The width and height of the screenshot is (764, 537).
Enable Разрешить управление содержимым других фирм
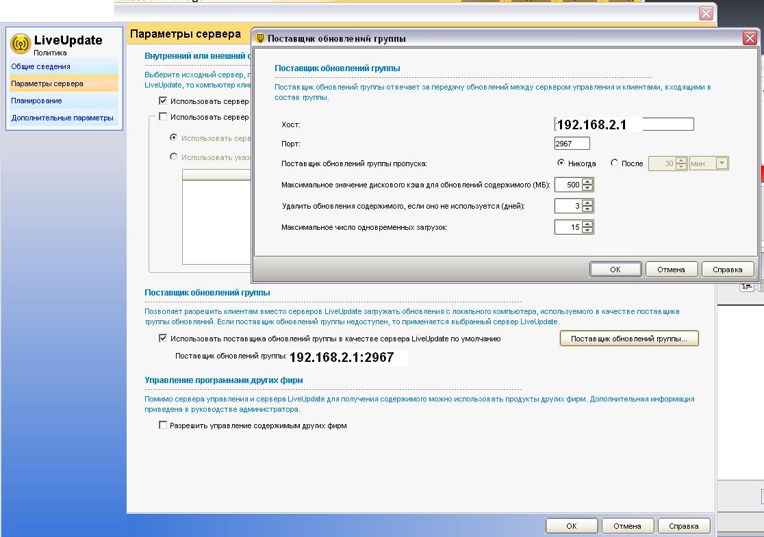[x=163, y=425]
